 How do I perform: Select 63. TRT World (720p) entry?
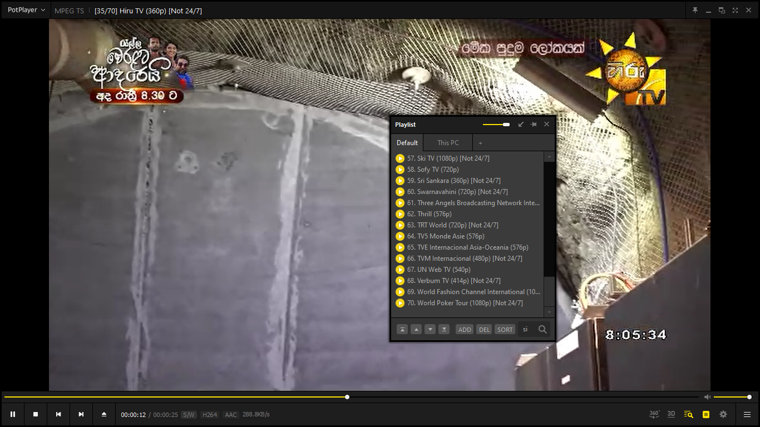467,225
